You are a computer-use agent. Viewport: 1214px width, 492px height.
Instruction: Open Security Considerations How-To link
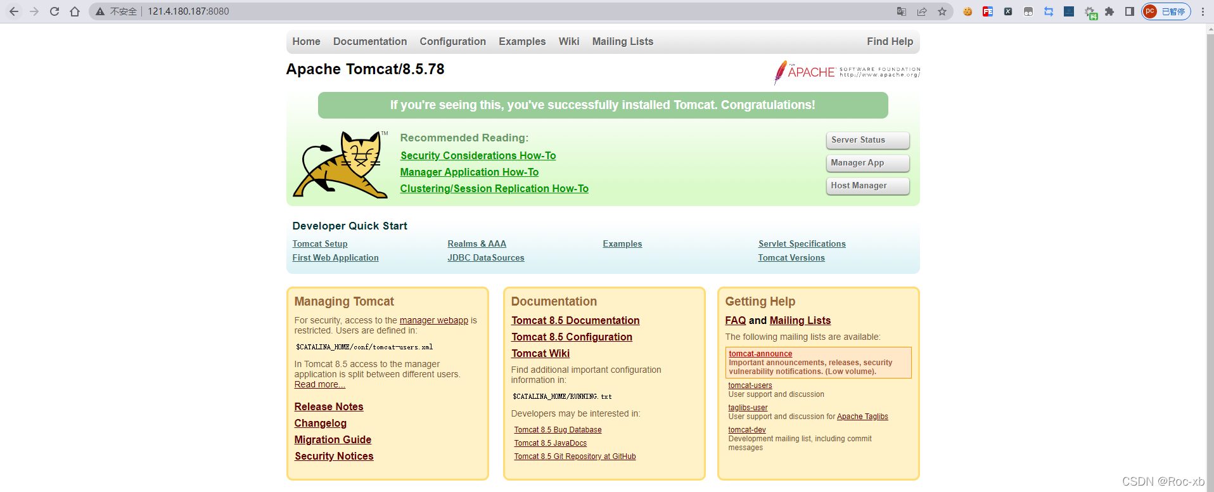point(478,155)
